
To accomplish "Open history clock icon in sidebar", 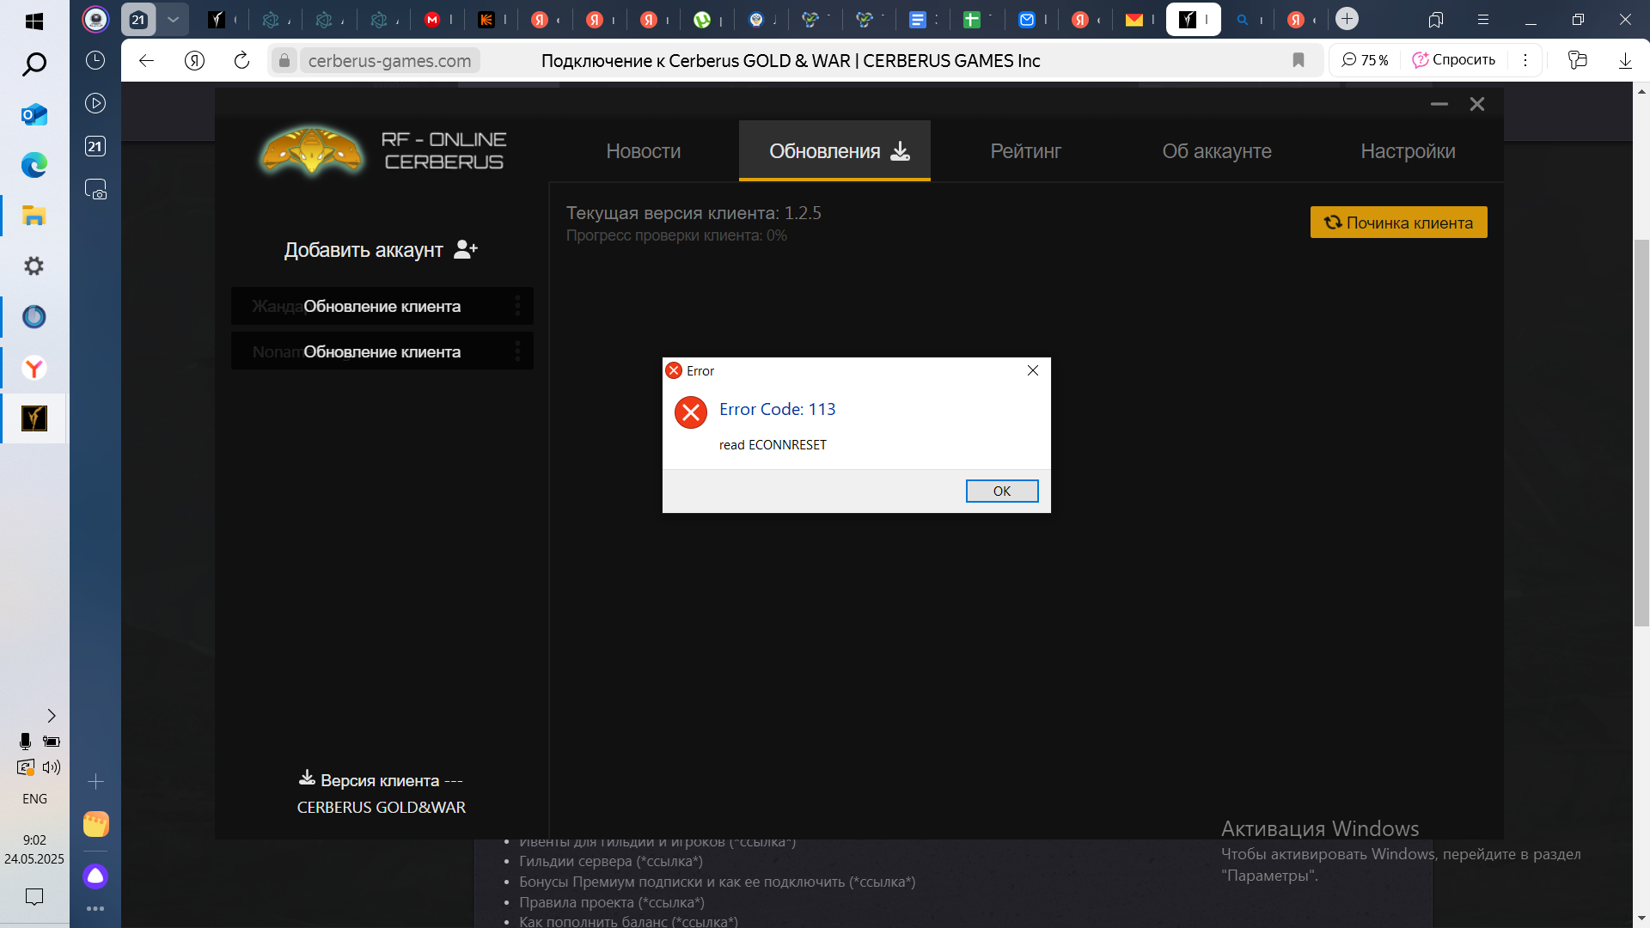I will (x=95, y=60).
